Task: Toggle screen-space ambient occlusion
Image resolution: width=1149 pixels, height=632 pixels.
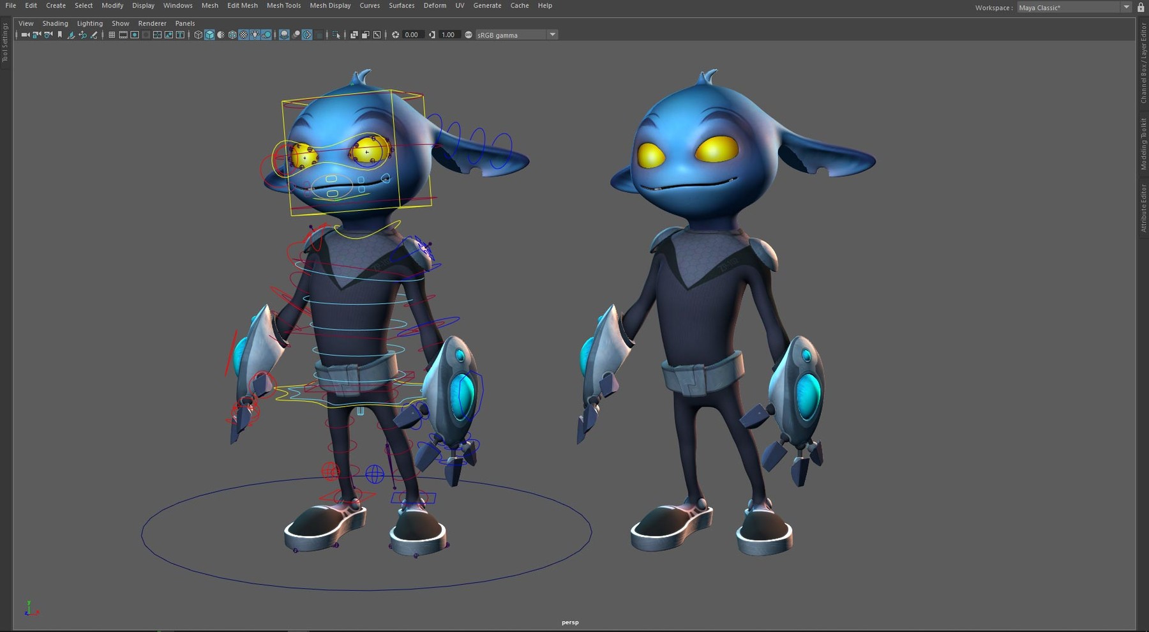Action: coord(283,34)
